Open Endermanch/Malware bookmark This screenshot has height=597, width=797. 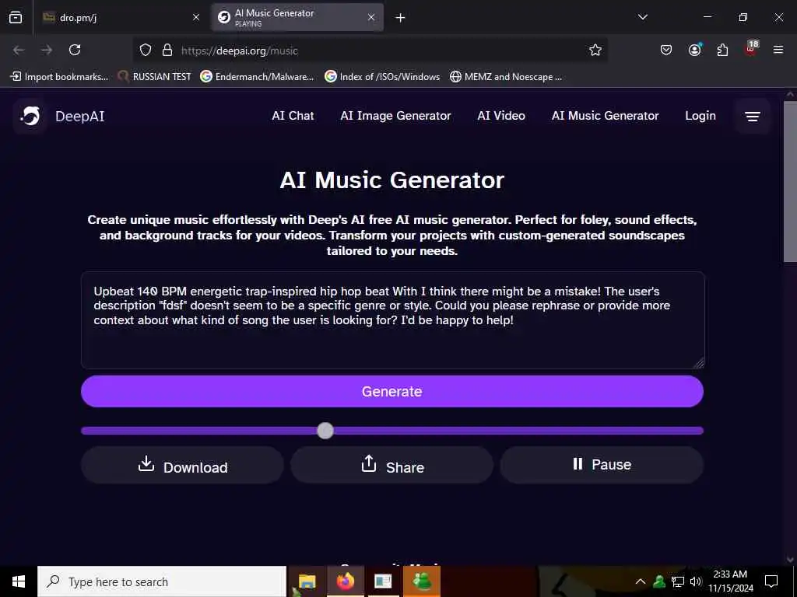click(257, 77)
